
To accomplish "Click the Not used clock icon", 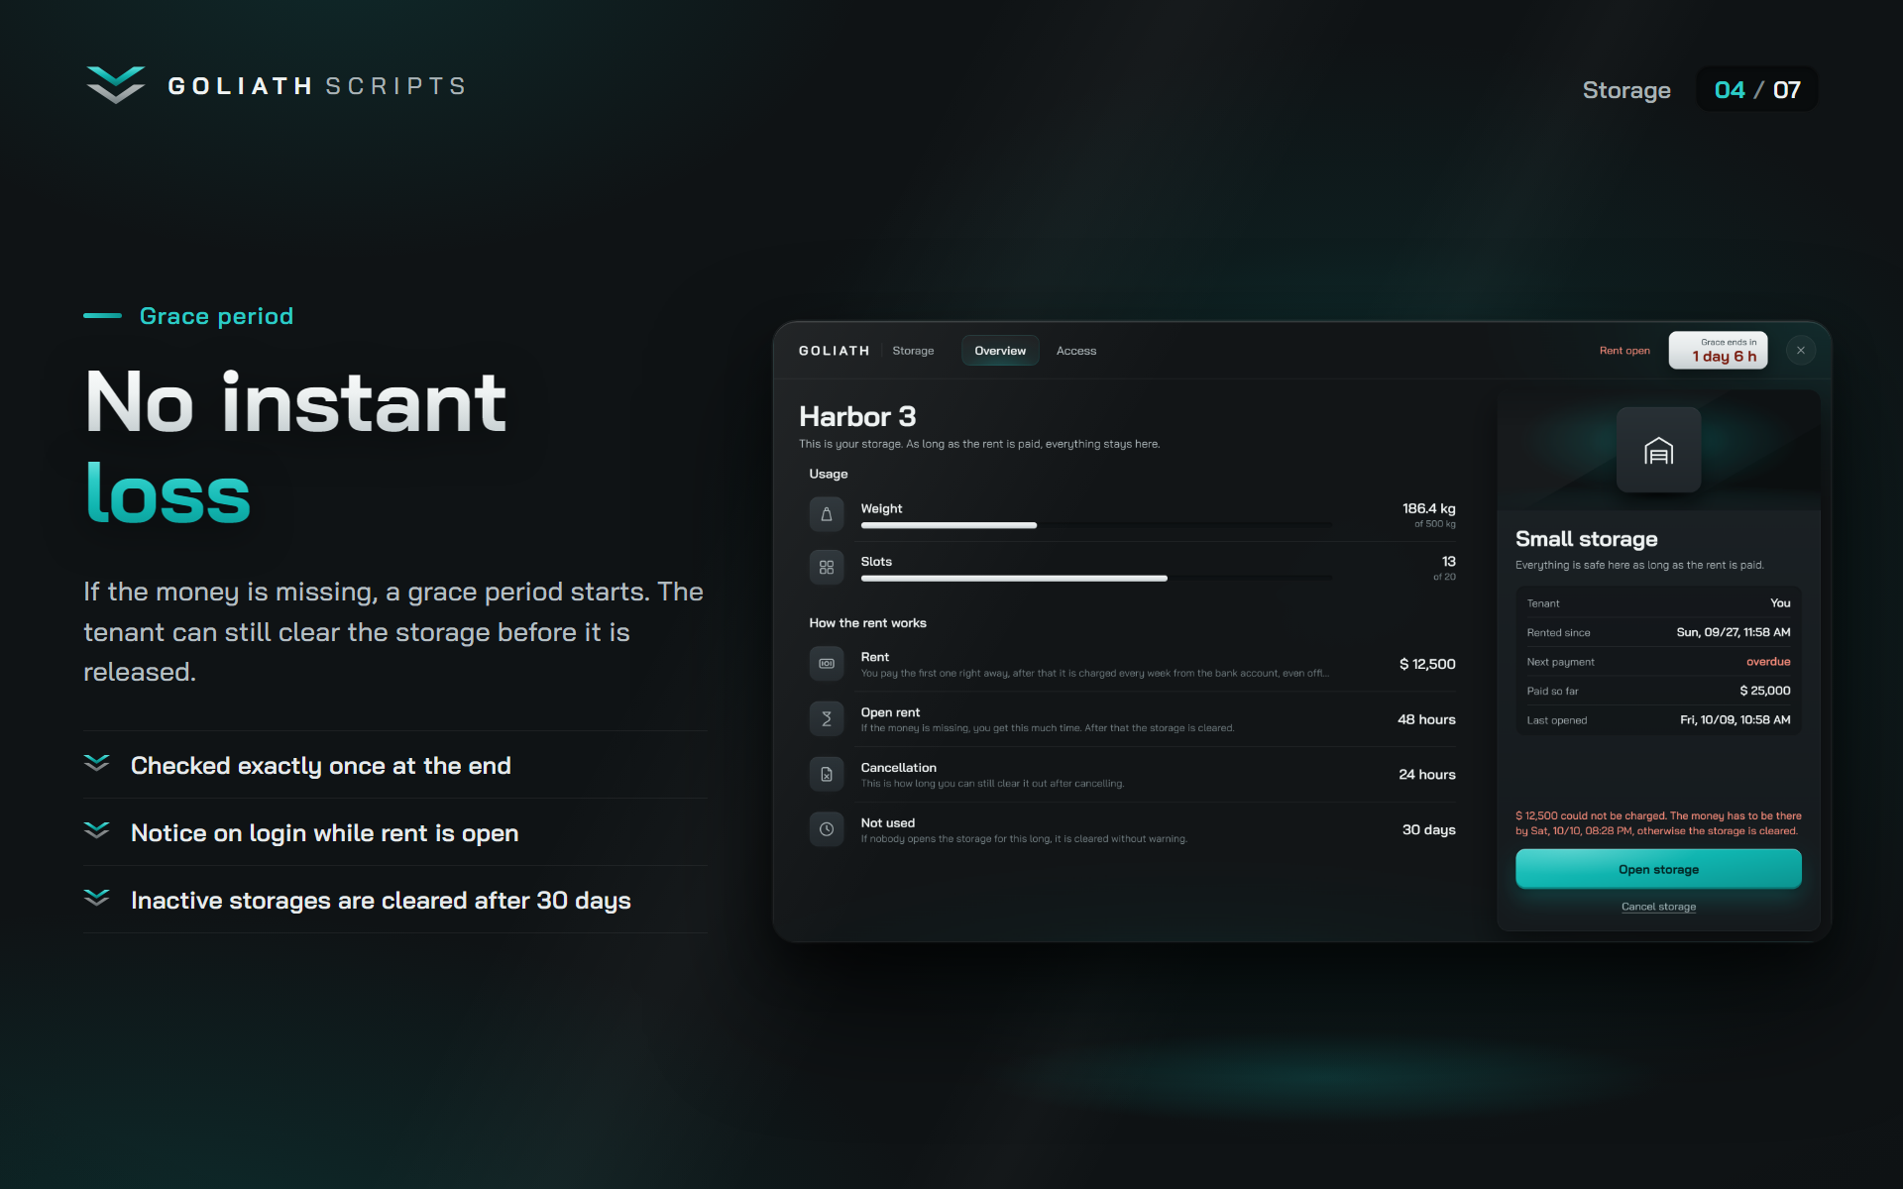I will [x=827, y=829].
